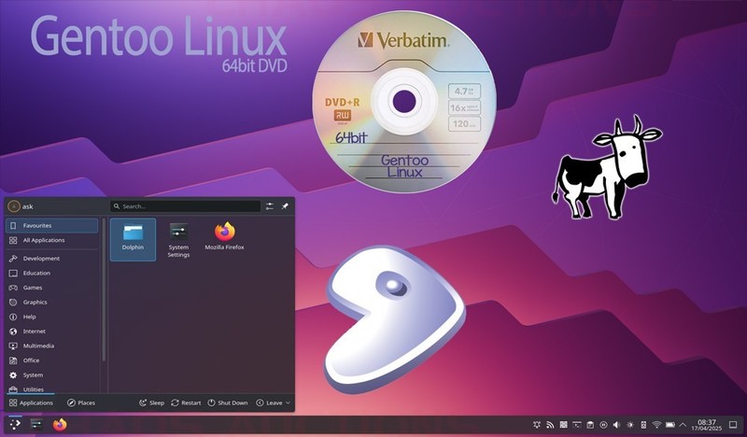The image size is (747, 437).
Task: Open Help category
Action: tap(51, 317)
